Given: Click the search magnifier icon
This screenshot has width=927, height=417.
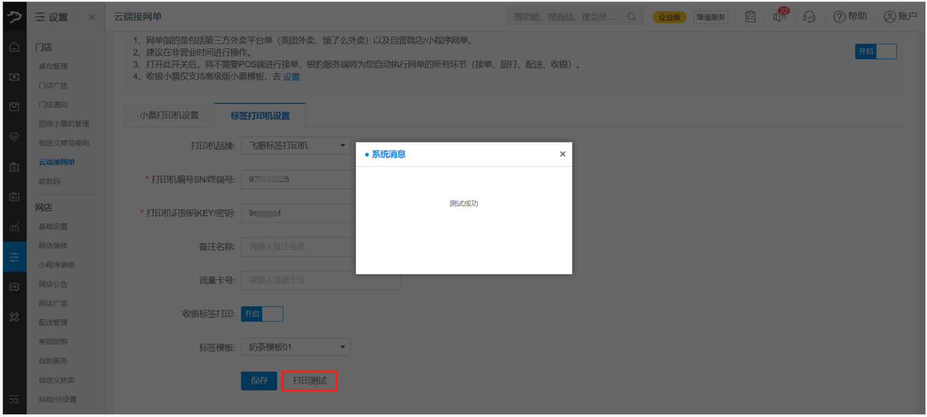Looking at the screenshot, I should [631, 17].
